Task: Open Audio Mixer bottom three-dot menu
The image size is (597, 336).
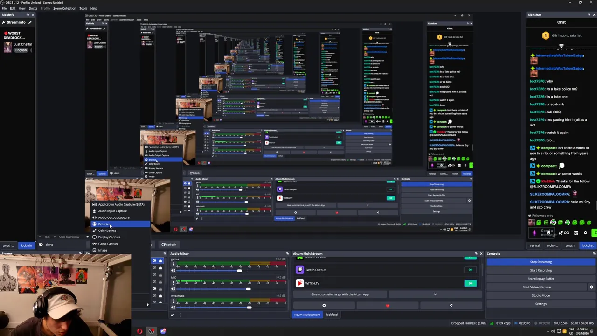Action: tap(180, 315)
